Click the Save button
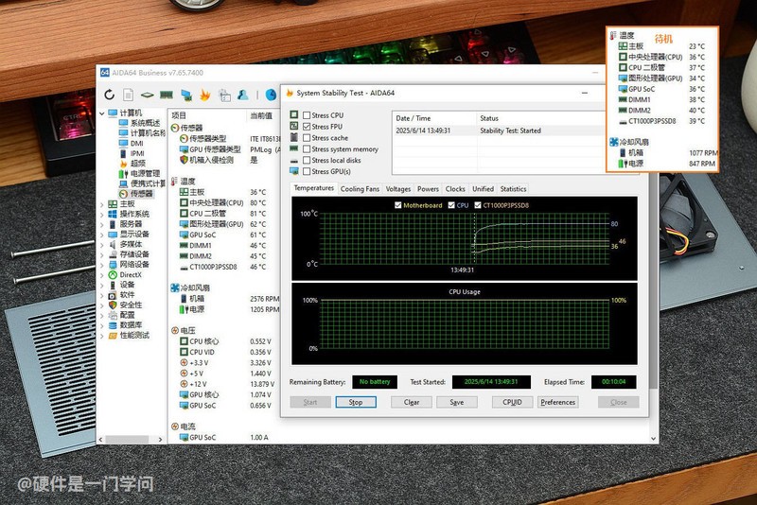 [x=457, y=402]
